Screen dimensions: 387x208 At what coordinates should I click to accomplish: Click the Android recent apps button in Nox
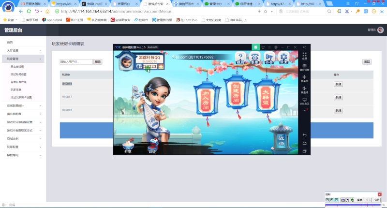[x=305, y=151]
